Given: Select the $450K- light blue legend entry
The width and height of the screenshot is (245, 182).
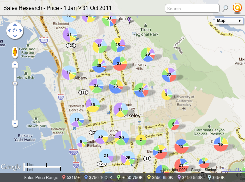Looking at the screenshot, I should 217,178.
